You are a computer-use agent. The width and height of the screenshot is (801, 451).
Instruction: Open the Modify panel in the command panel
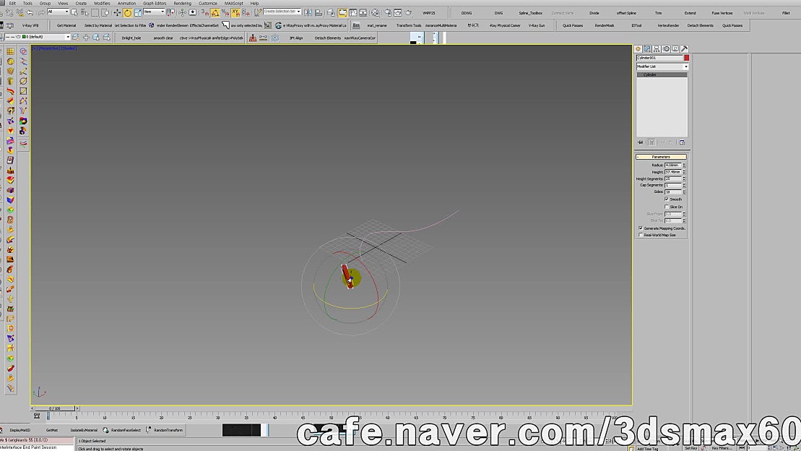pos(647,48)
